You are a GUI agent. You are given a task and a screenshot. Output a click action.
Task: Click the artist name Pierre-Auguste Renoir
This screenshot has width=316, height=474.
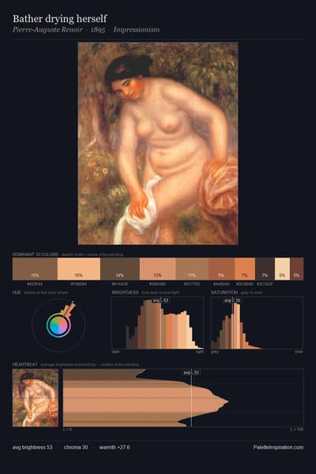point(47,30)
